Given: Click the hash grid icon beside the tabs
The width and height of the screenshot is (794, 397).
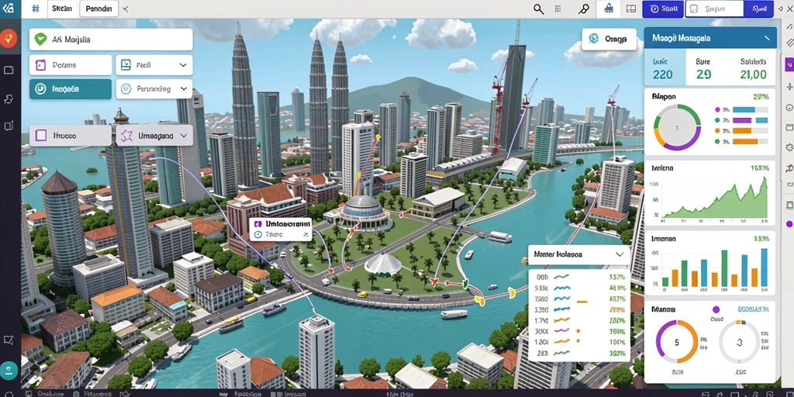Looking at the screenshot, I should [x=36, y=9].
